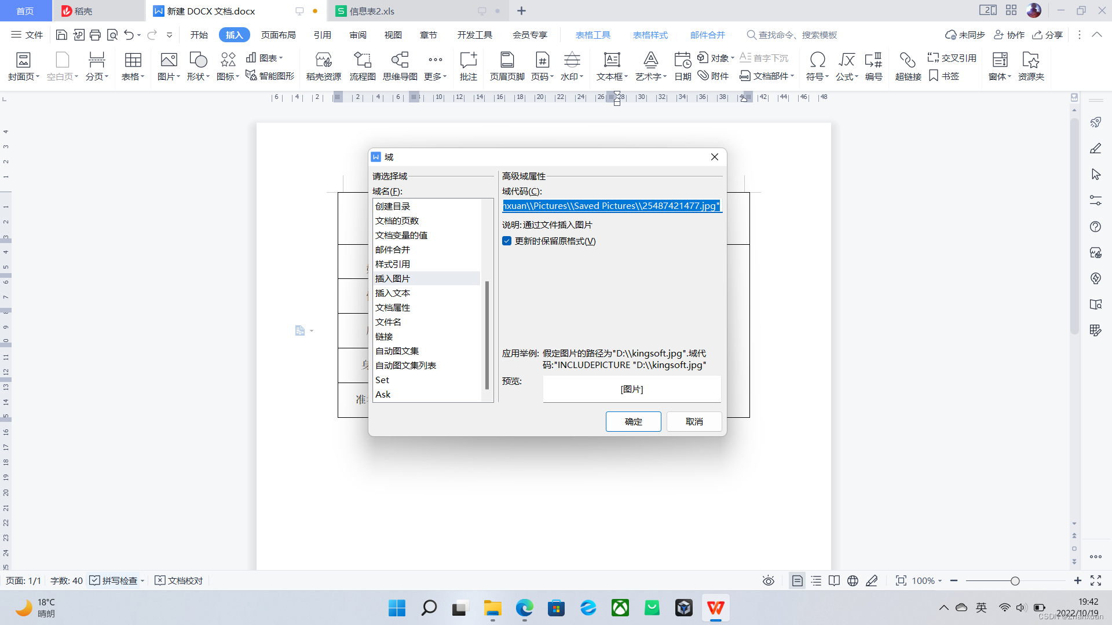Switch to 信息表2.xls document tab
The width and height of the screenshot is (1112, 625).
coord(372,11)
